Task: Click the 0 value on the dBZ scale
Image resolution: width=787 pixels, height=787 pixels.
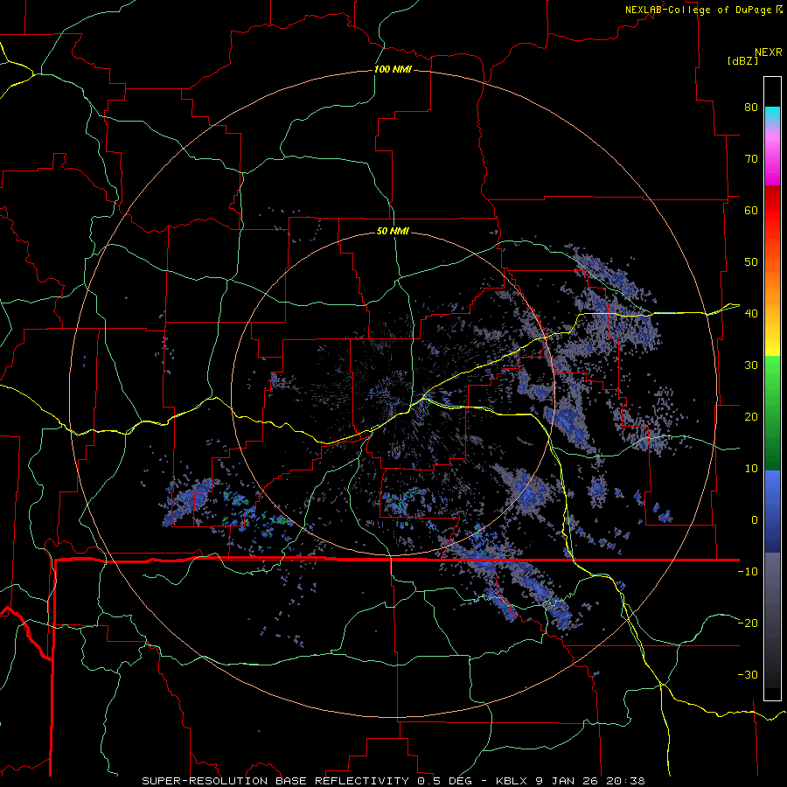Action: coord(755,520)
